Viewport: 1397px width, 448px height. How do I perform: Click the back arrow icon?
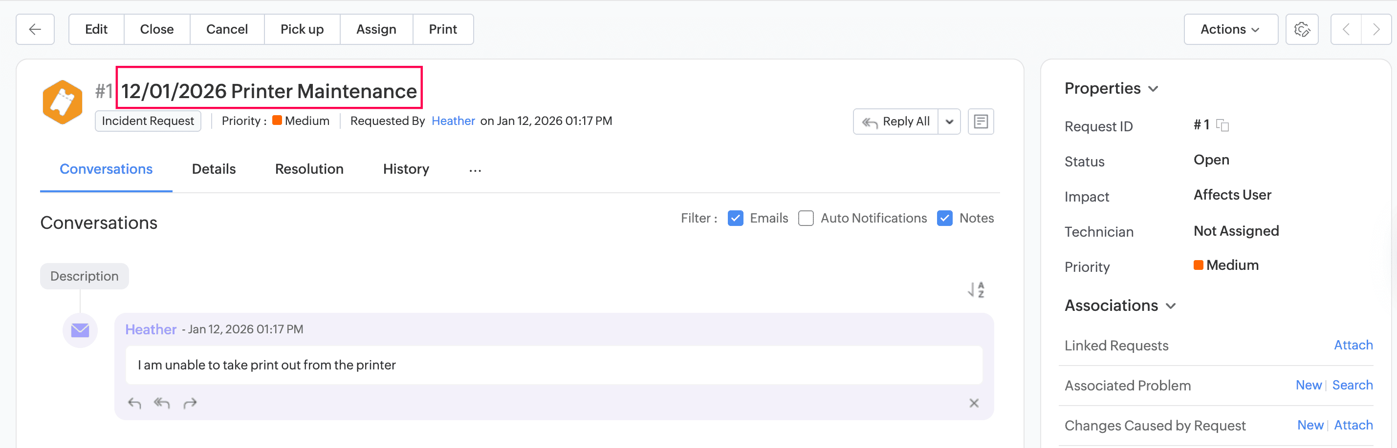[35, 29]
